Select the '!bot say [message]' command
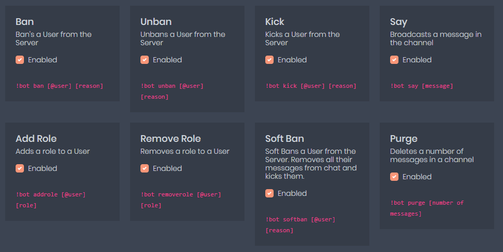This screenshot has width=503, height=252. [x=421, y=86]
